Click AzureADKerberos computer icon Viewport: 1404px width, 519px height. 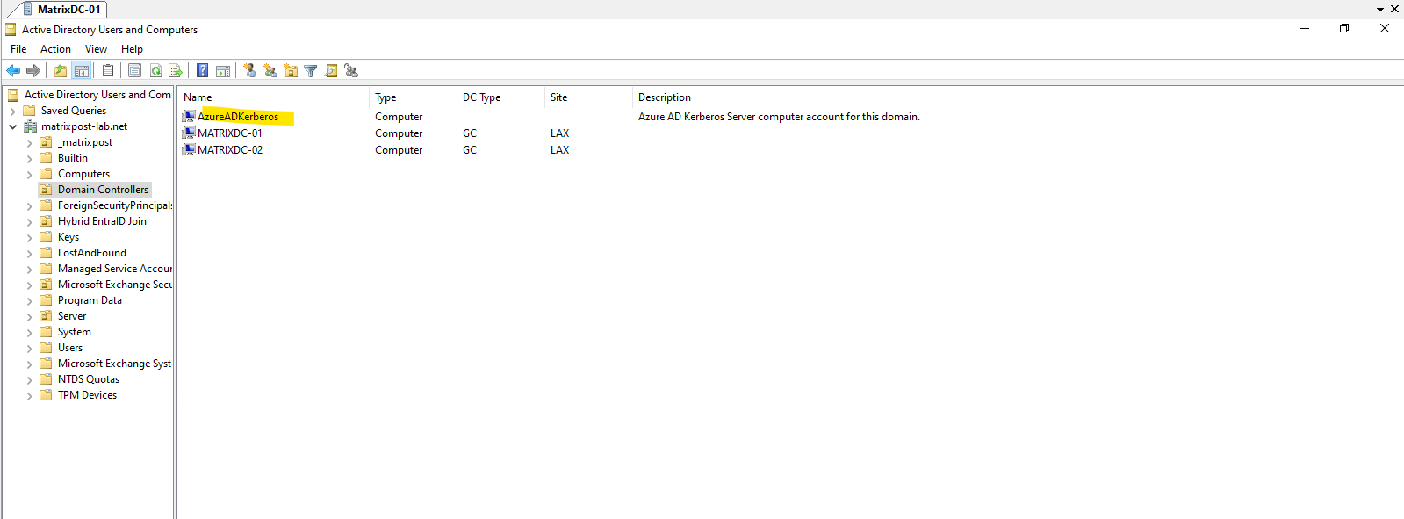click(x=188, y=117)
